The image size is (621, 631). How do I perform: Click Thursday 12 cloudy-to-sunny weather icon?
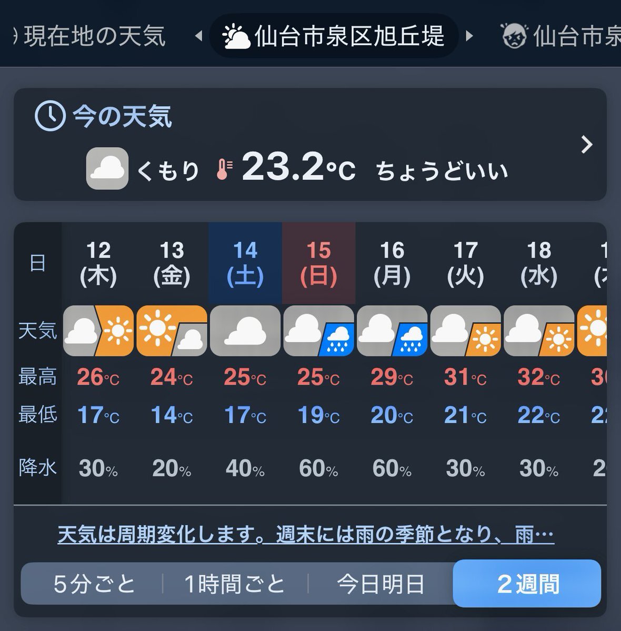(x=98, y=331)
